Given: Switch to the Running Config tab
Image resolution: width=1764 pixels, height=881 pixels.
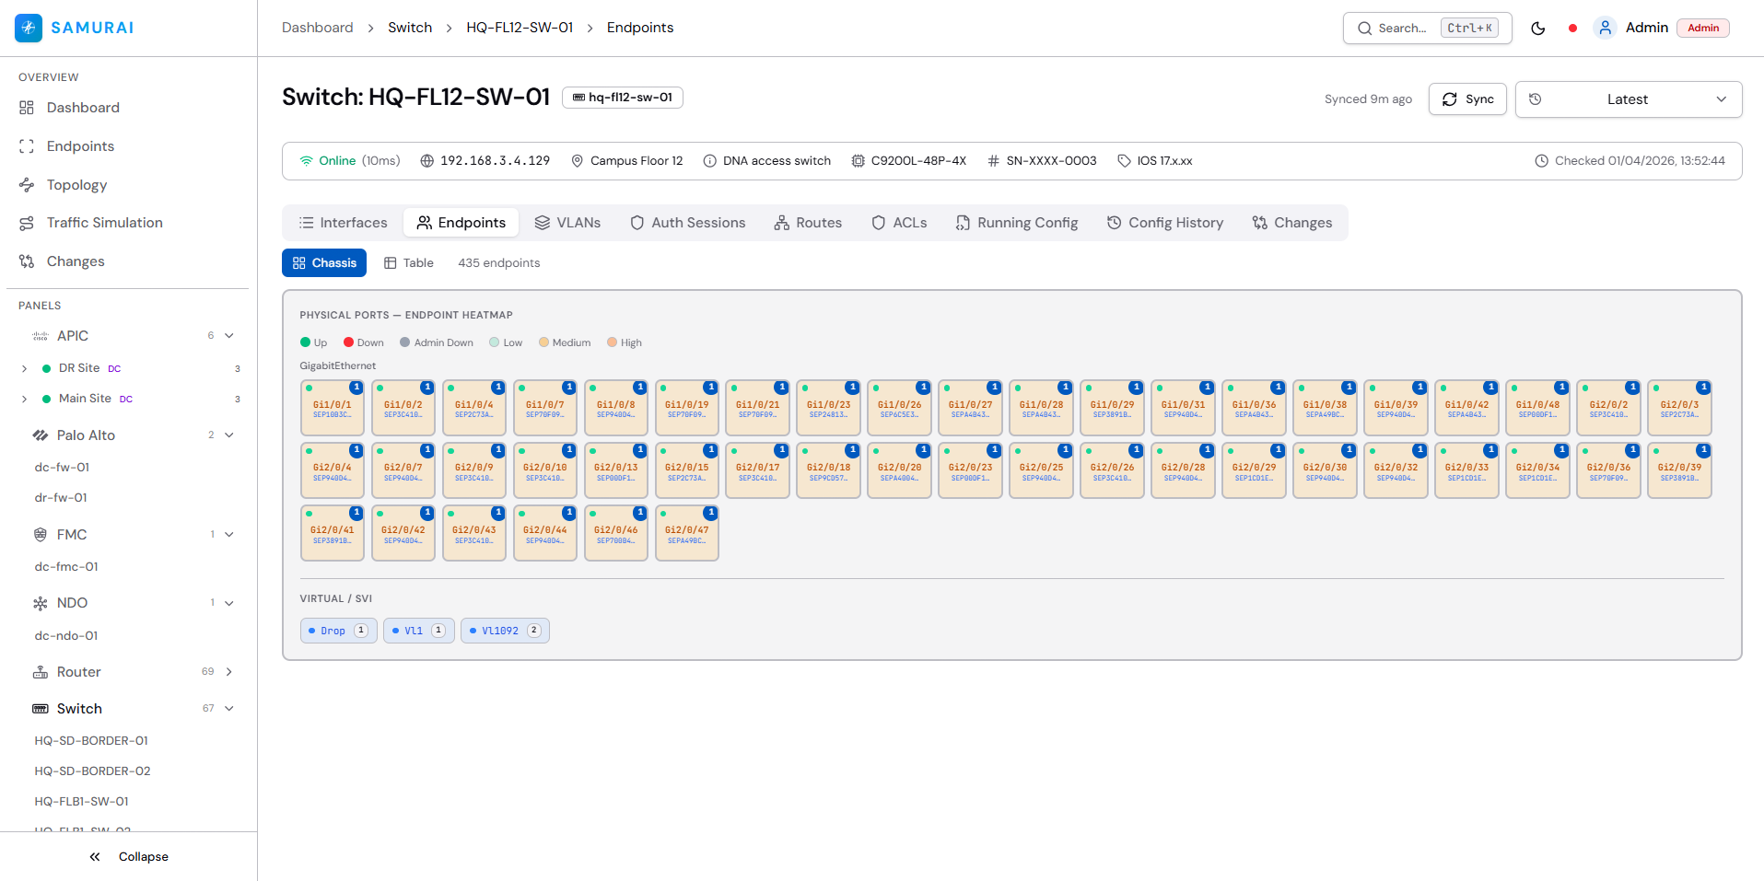Looking at the screenshot, I should click(x=1017, y=222).
